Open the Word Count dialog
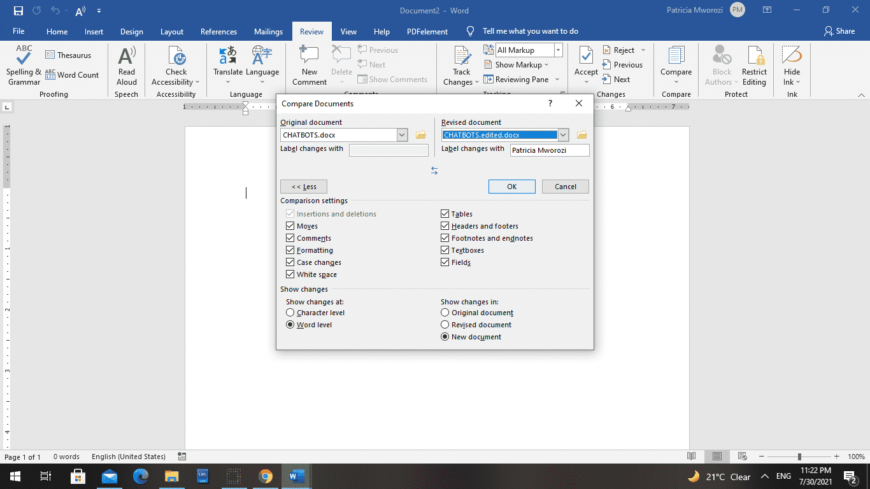This screenshot has height=489, width=870. (75, 74)
